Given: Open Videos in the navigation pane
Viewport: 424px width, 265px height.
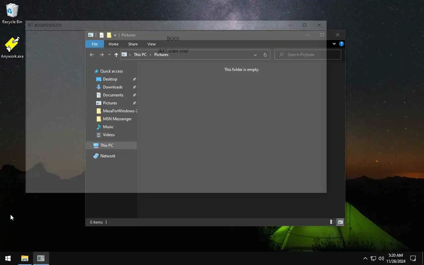Looking at the screenshot, I should pos(109,135).
